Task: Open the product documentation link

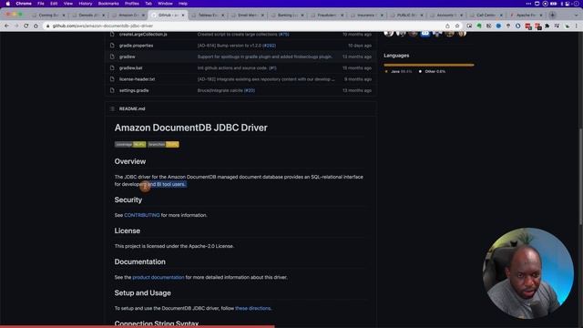Action: point(159,277)
